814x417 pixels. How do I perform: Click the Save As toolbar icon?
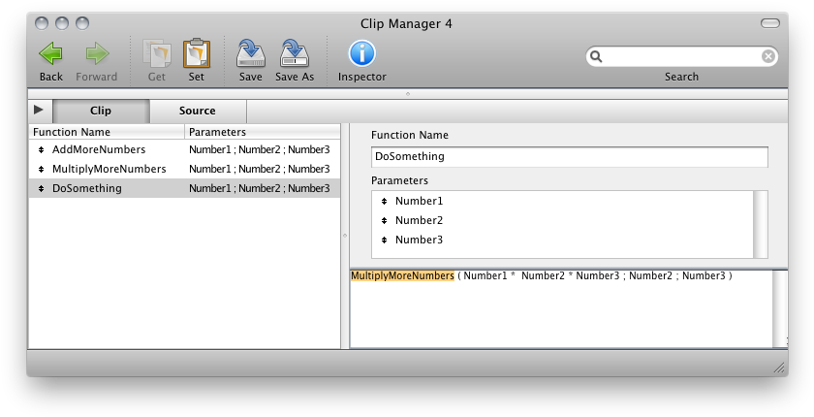(x=295, y=54)
